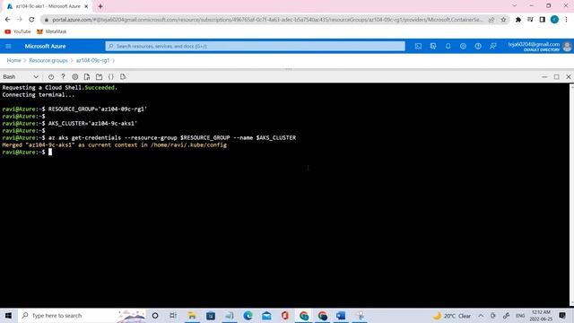Toggle Chrome side panel icon
Screen dimensions: 574x323
543,20
